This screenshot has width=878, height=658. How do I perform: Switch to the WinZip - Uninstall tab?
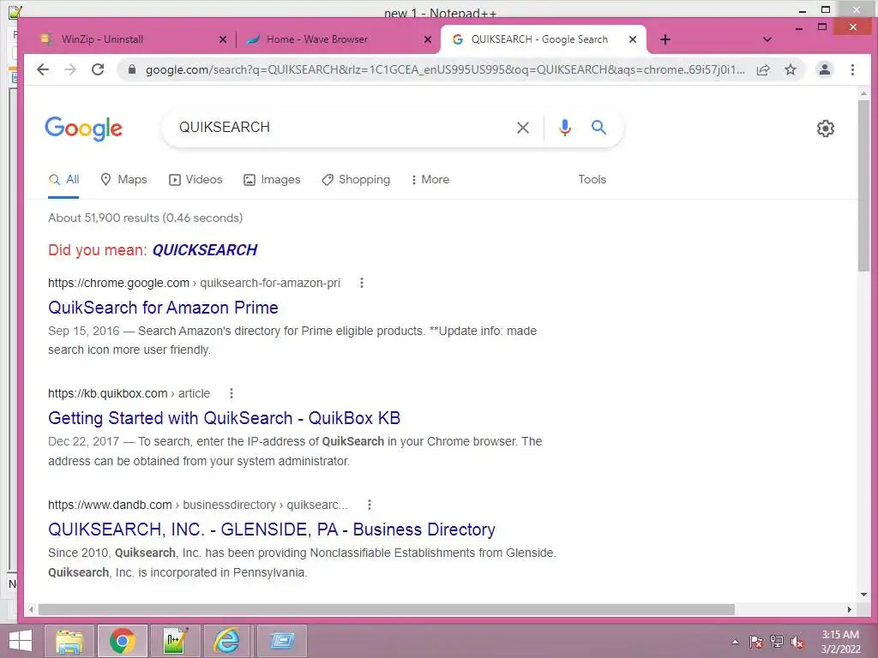130,39
